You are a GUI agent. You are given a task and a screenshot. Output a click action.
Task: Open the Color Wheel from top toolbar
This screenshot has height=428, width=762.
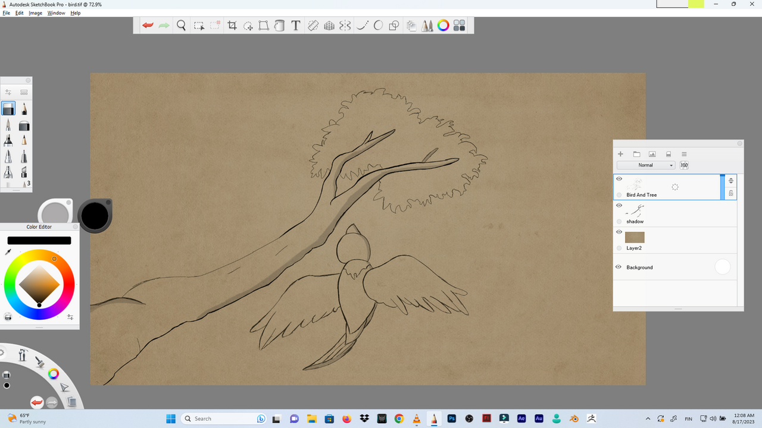click(443, 26)
